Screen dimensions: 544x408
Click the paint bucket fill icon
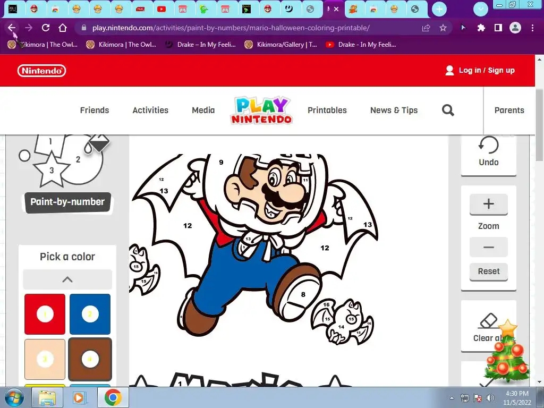click(x=98, y=144)
